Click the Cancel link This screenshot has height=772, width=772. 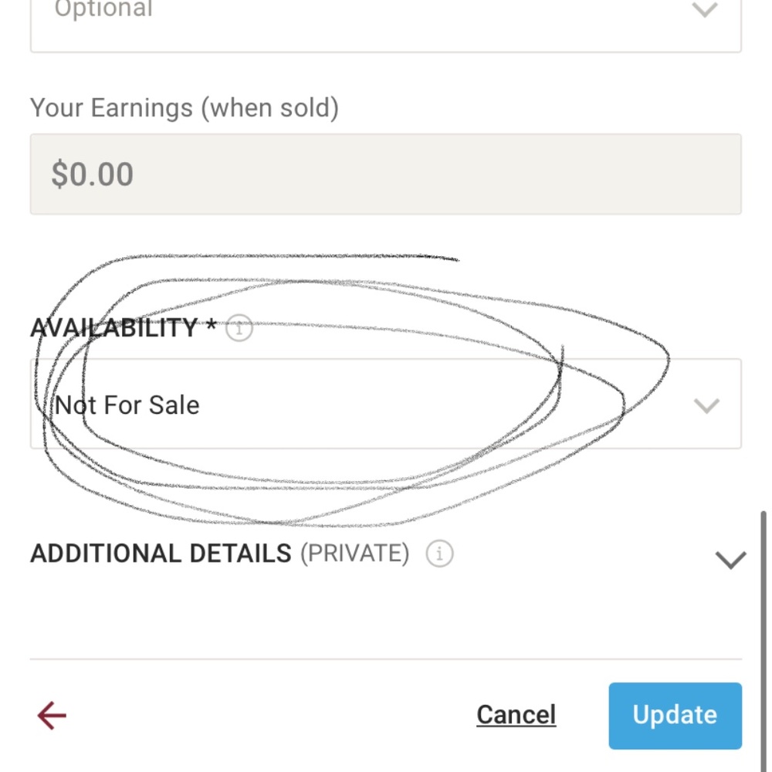pos(516,715)
